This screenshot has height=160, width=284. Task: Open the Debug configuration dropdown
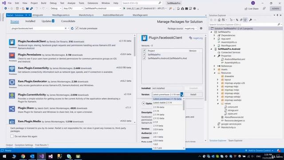(56, 8)
